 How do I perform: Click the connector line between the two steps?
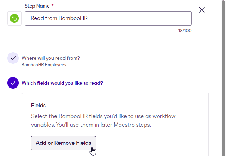point(13,70)
